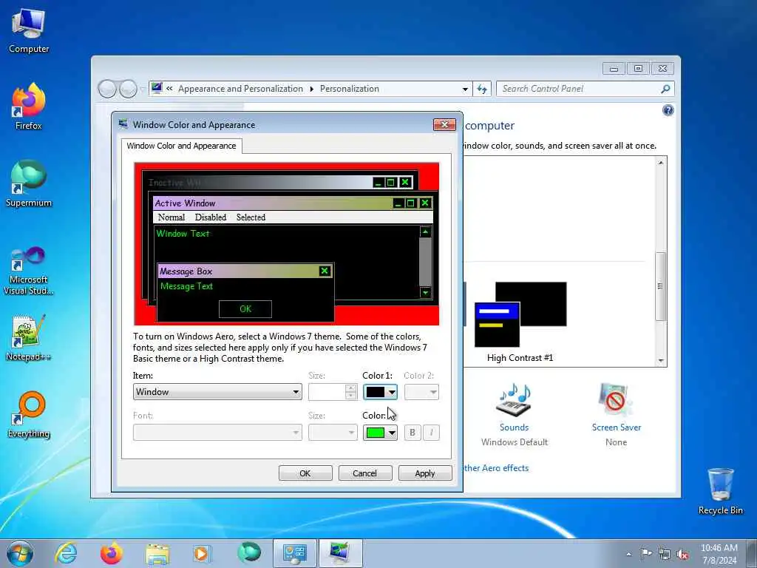Open the recent pages dropdown arrow

coord(141,89)
